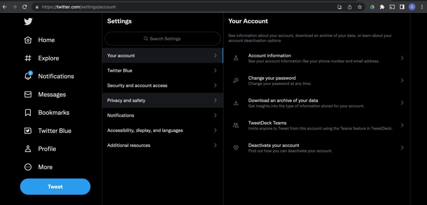Focus the Search Settings field
The image size is (427, 205).
(x=163, y=38)
